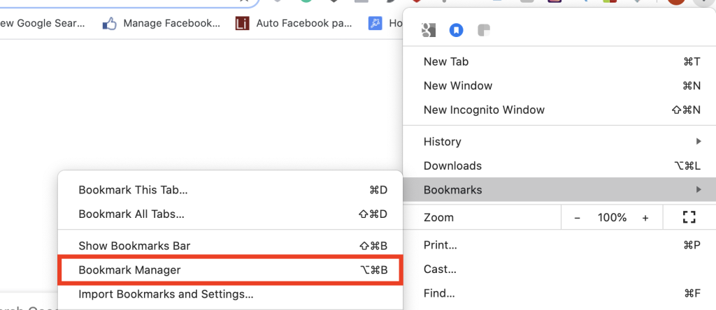Open Find… from the menu
This screenshot has height=310, width=716.
559,293
